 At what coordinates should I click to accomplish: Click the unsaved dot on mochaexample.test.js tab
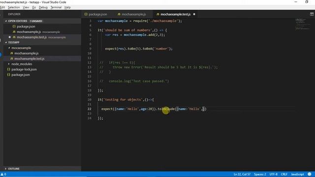click(194, 14)
